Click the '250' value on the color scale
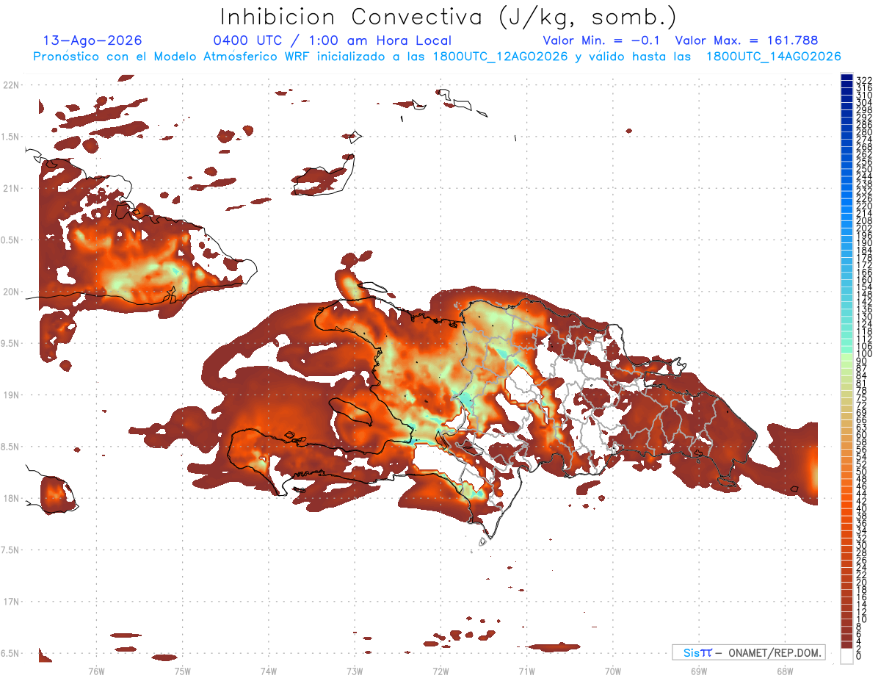 pyautogui.click(x=863, y=169)
